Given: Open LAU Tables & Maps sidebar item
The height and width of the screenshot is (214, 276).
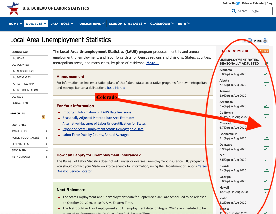Looking at the screenshot, I should pos(23,84).
